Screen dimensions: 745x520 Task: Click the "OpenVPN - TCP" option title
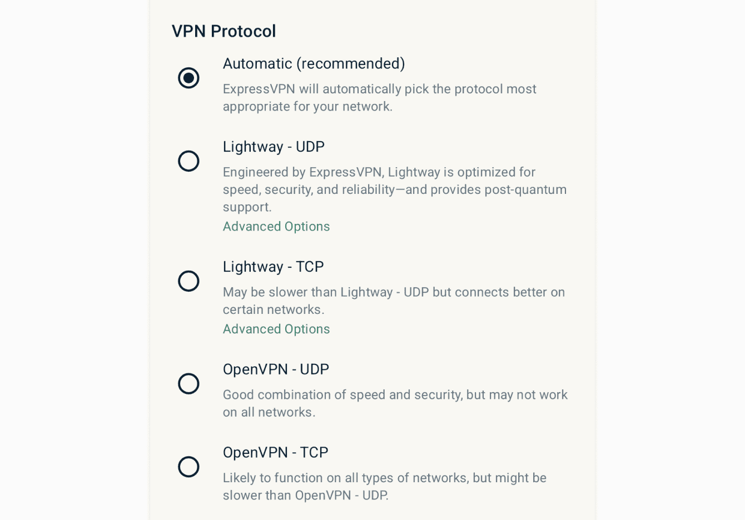coord(275,453)
